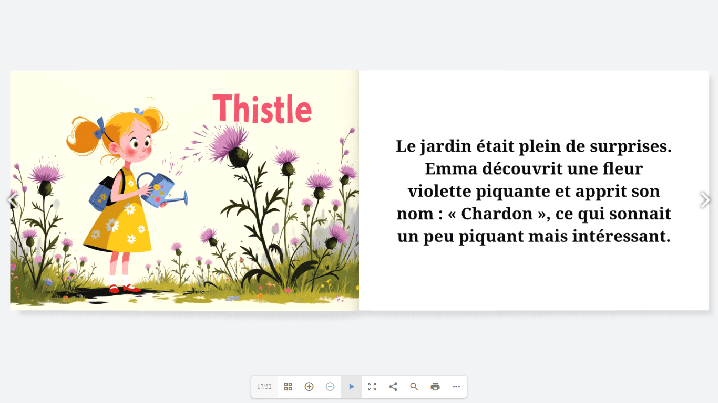
Task: Go back using the previous page arrow
Action: pyautogui.click(x=13, y=200)
